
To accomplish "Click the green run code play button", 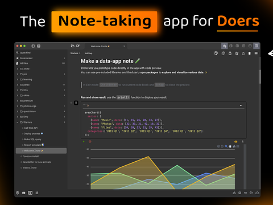I will click(x=84, y=141).
